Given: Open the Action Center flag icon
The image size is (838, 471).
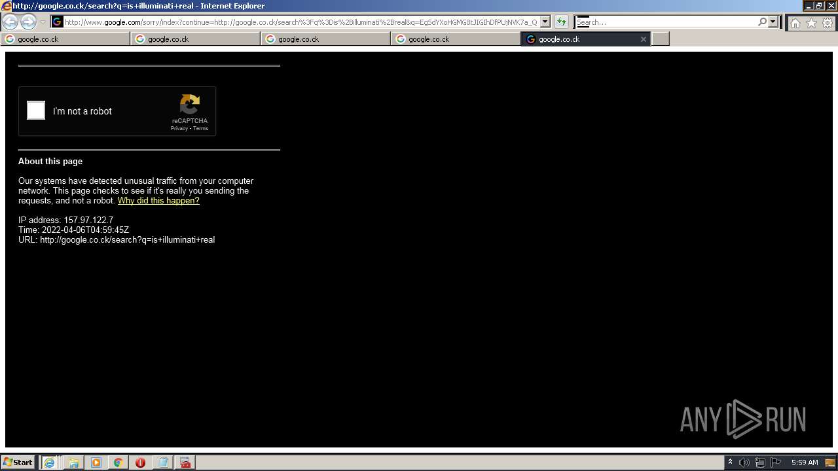Looking at the screenshot, I should pos(776,462).
